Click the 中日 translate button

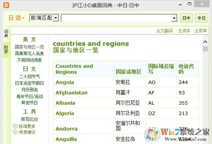(201, 18)
